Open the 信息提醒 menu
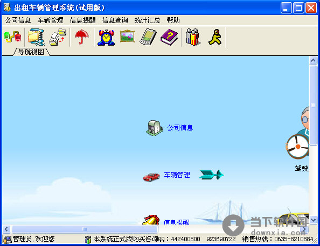The image size is (320, 246). tap(82, 20)
